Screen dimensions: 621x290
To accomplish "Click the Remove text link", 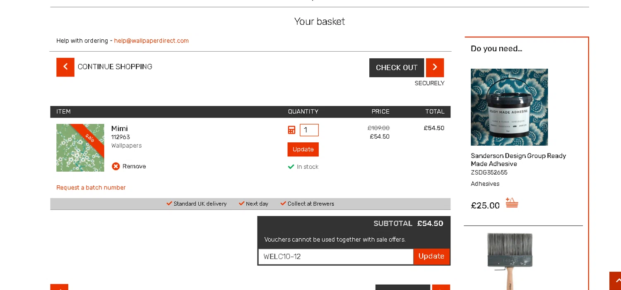I will (134, 166).
